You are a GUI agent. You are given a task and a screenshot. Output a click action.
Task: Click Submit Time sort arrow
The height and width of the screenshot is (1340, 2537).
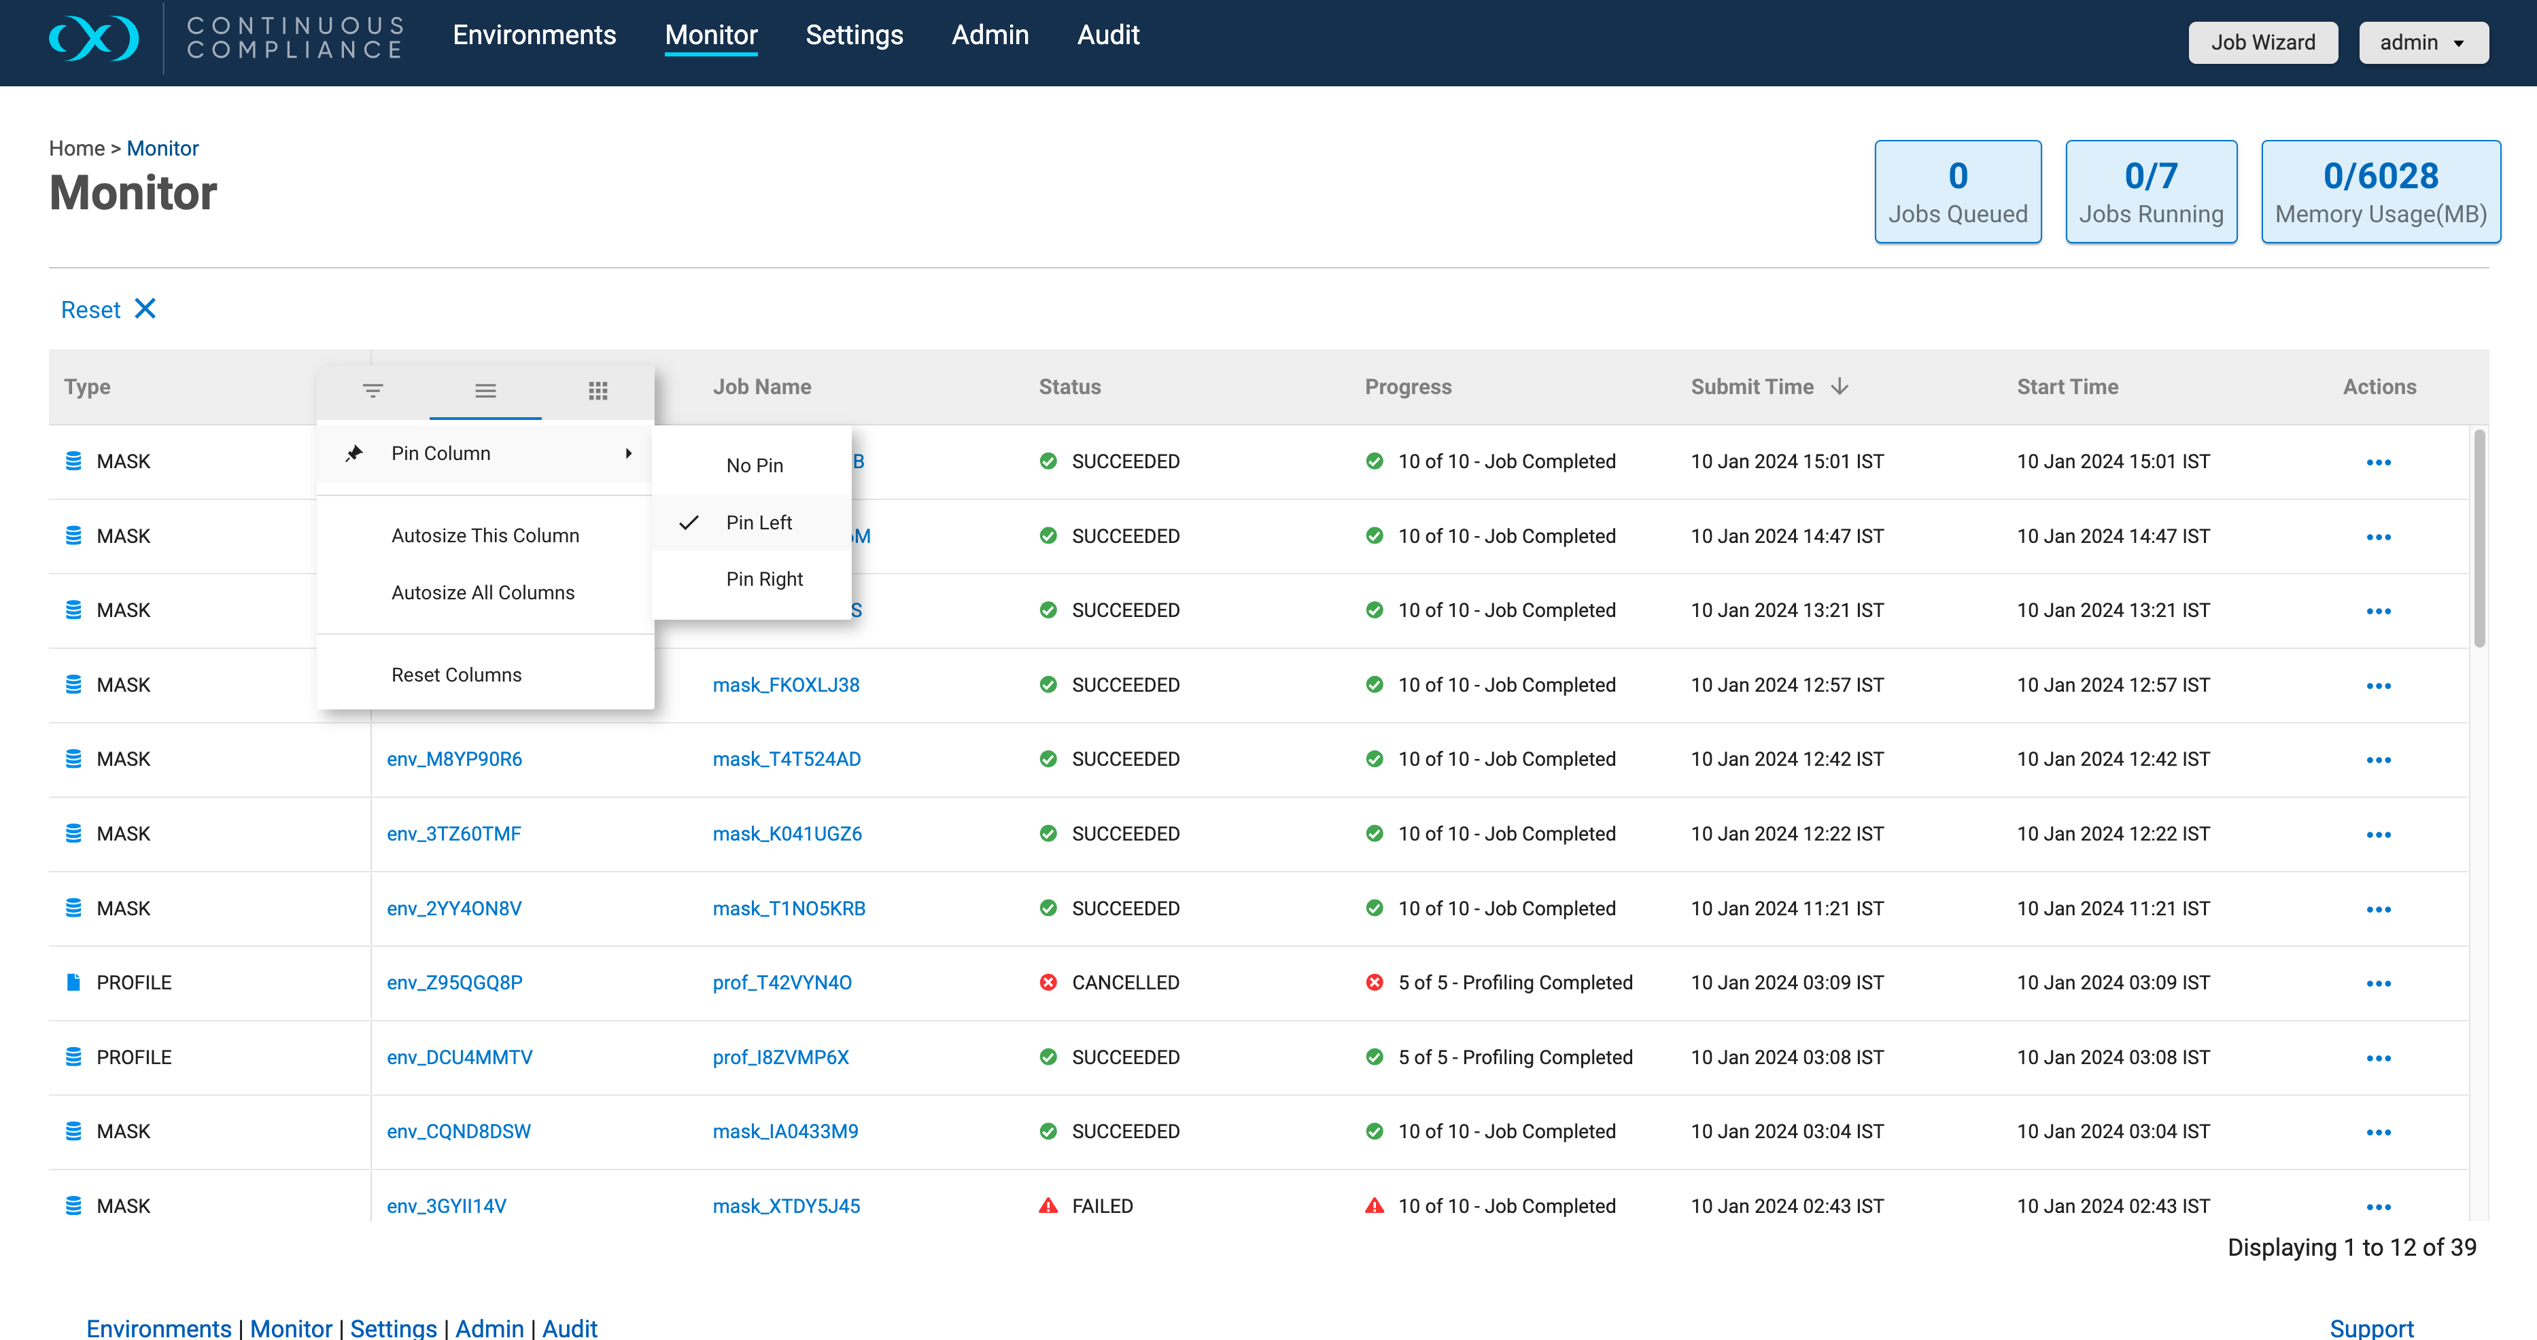pos(1840,387)
